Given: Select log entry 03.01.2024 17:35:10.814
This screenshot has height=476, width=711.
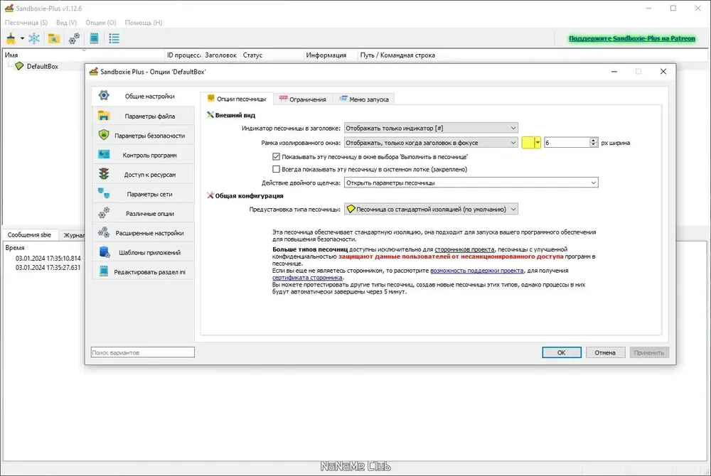Looking at the screenshot, I should (48, 258).
